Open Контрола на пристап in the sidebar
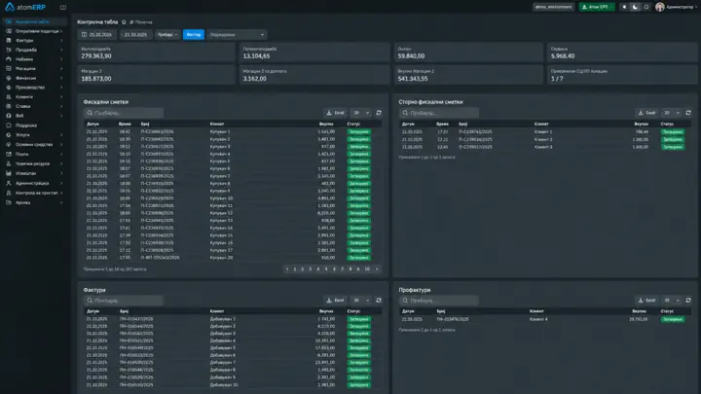 (35, 193)
